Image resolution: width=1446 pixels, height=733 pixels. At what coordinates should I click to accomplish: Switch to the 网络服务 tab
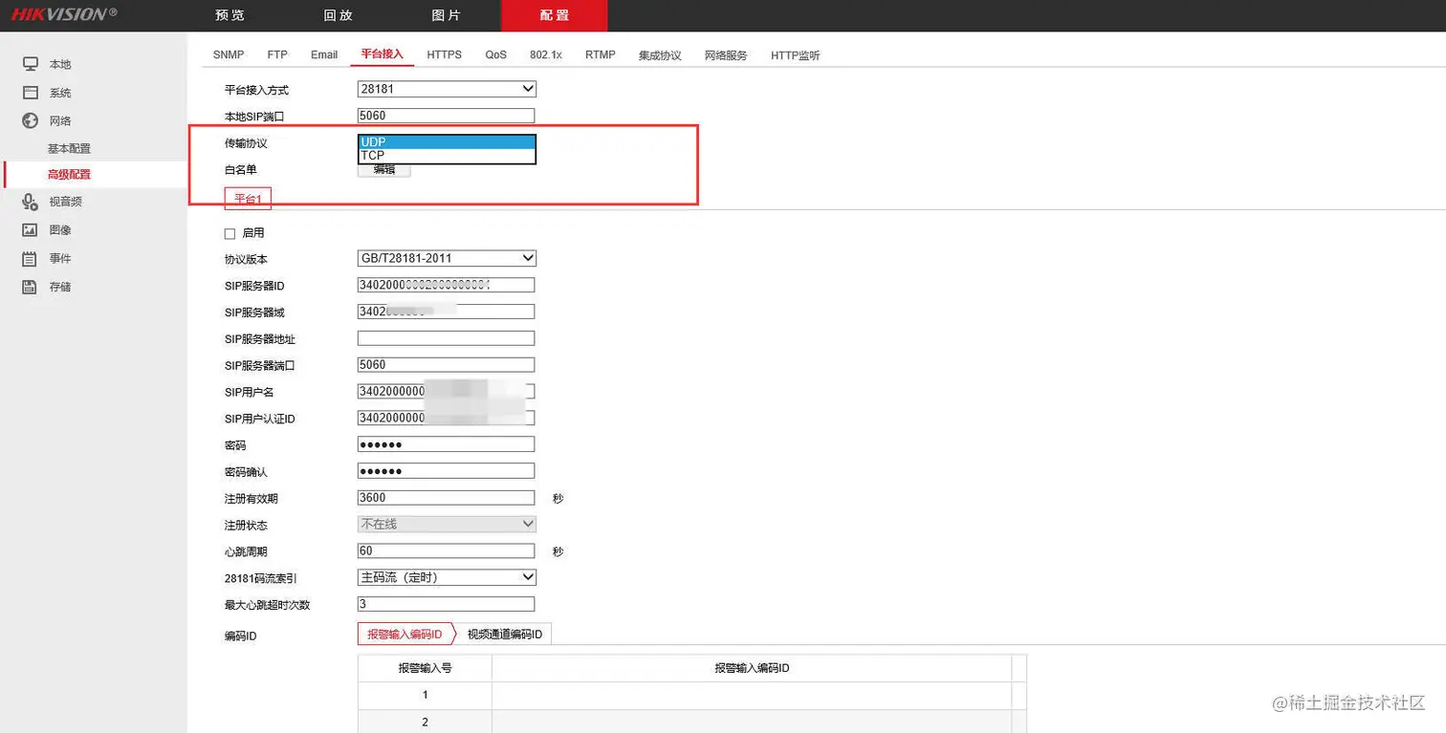pyautogui.click(x=726, y=55)
